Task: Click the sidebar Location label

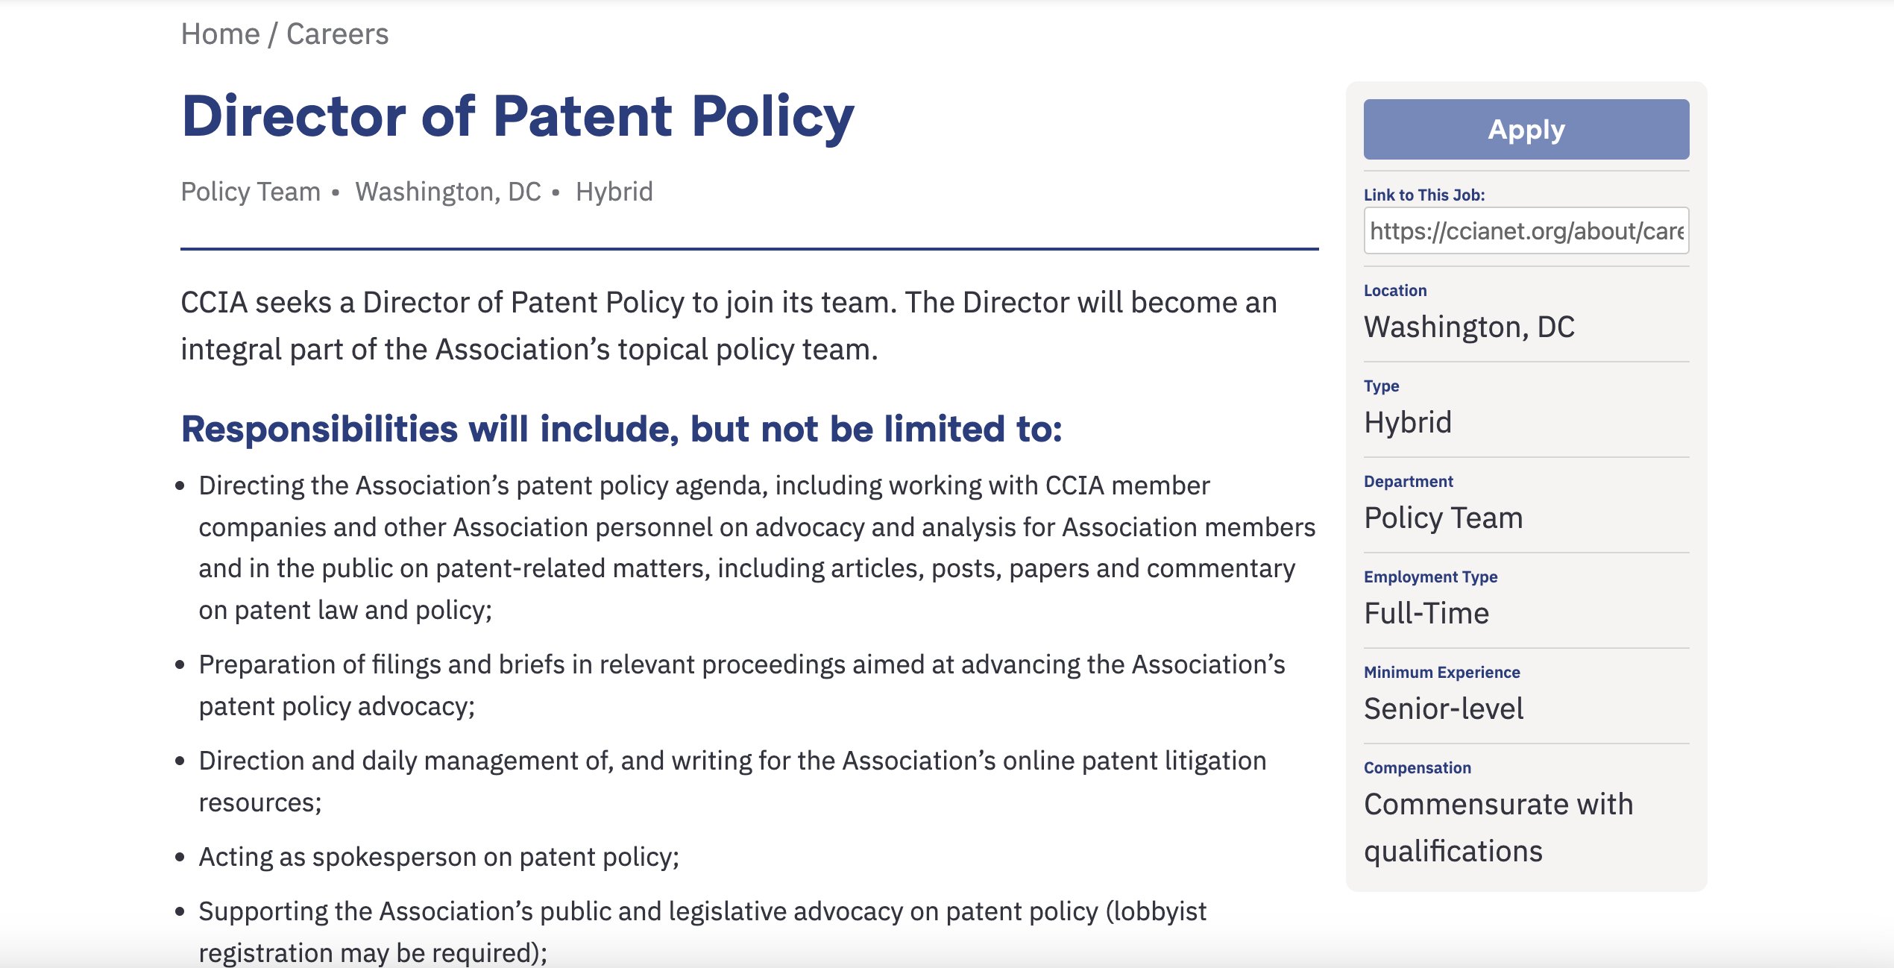Action: pos(1394,291)
